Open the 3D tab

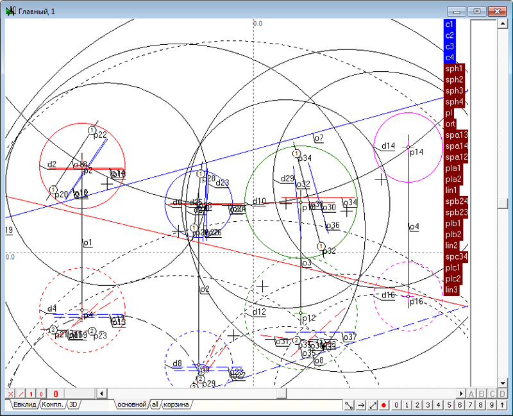coord(73,404)
